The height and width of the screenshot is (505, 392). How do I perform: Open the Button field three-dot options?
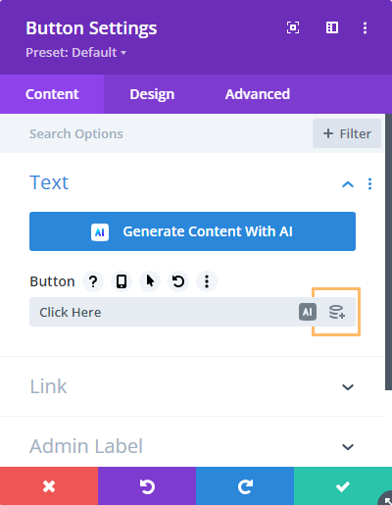[x=207, y=281]
